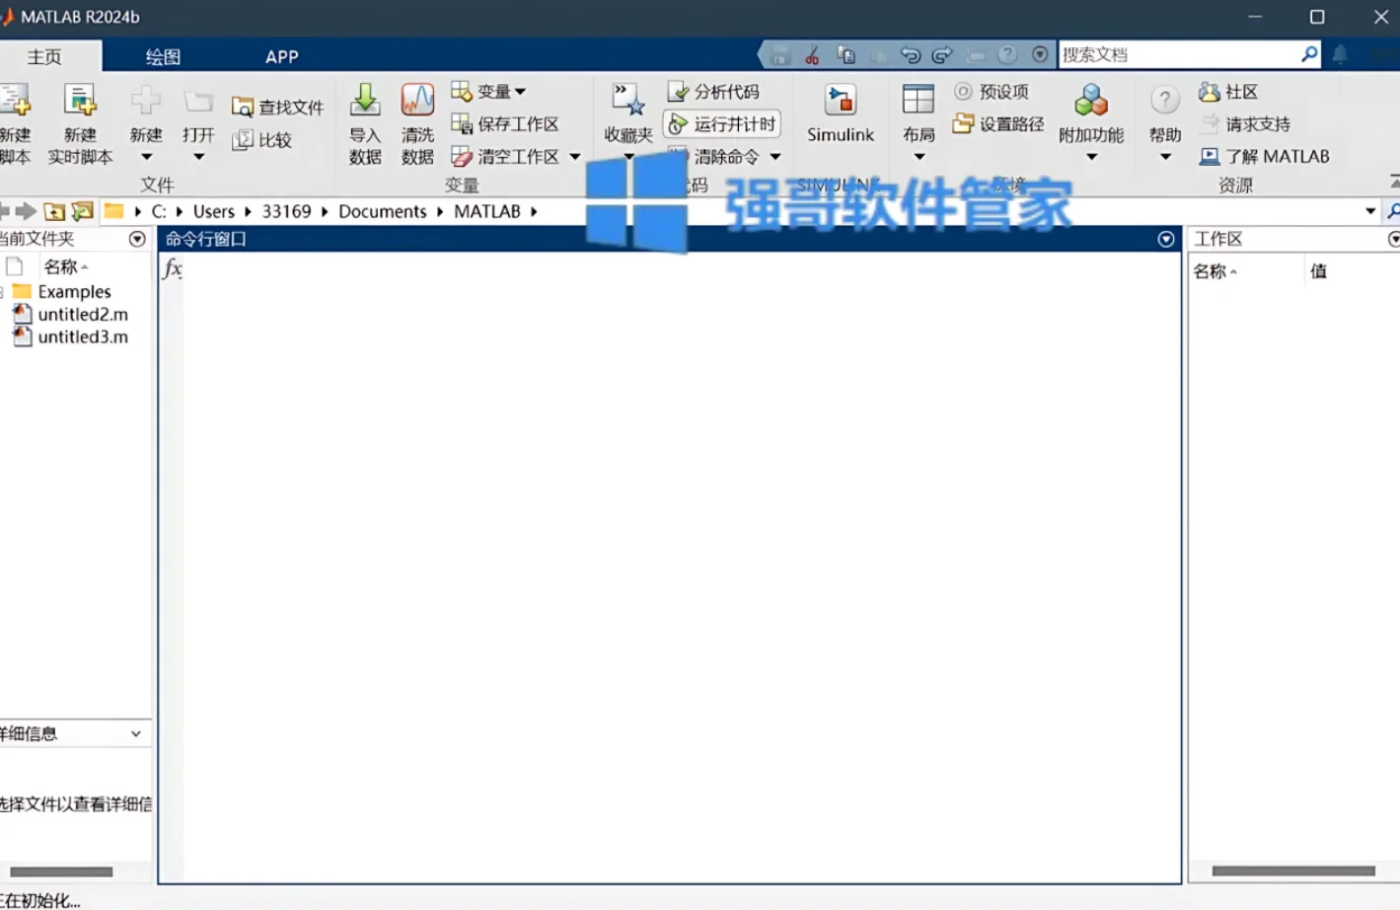Open Add-Ons (附加功能) icon
Screen dimensions: 1400x910
[x=1091, y=100]
